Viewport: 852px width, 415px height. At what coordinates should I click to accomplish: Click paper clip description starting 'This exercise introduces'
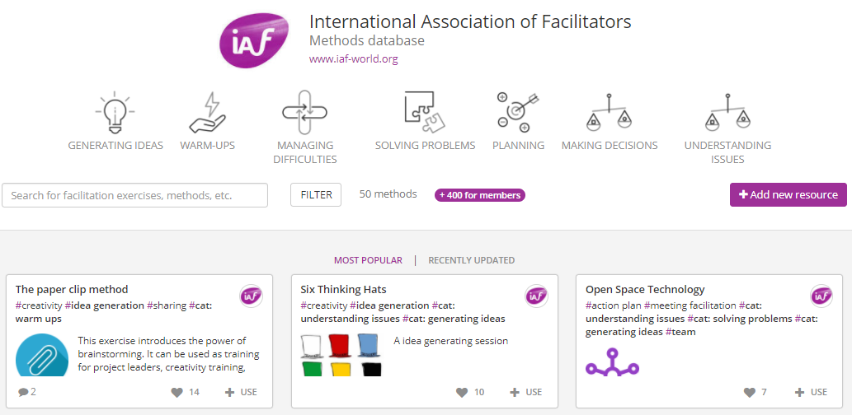point(168,355)
